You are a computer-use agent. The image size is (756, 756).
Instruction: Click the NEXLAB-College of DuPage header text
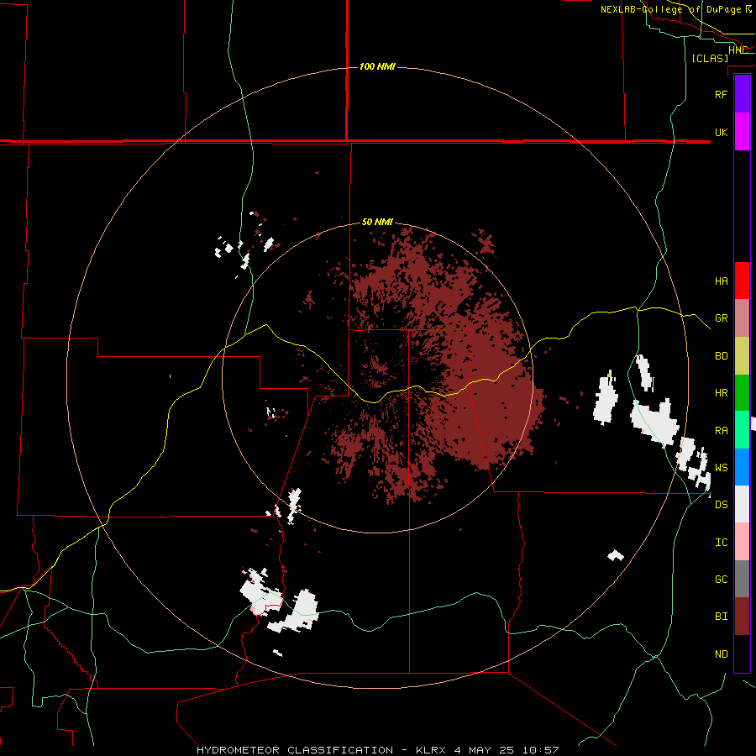(x=675, y=9)
